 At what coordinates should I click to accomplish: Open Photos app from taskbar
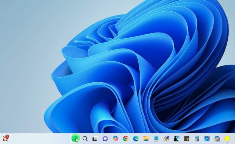(x=207, y=139)
